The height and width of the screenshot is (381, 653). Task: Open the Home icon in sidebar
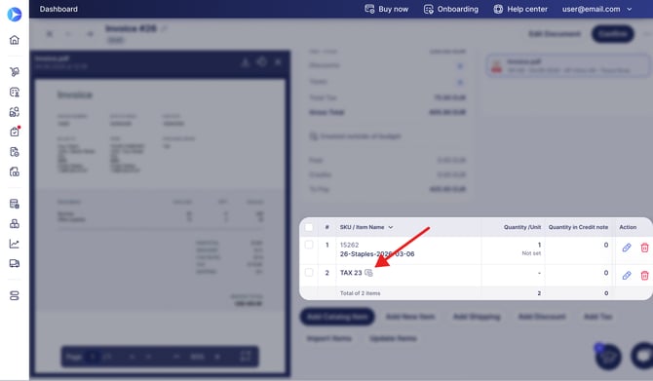15,40
